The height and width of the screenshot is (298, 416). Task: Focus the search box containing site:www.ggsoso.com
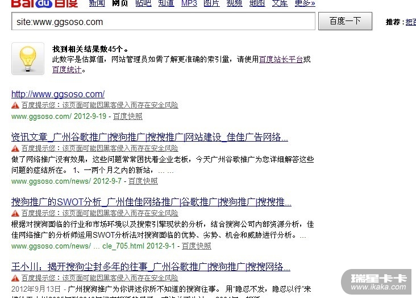pos(163,21)
